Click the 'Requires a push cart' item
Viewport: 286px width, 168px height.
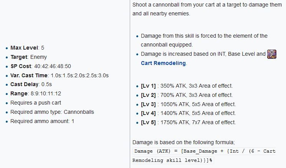coord(35,103)
